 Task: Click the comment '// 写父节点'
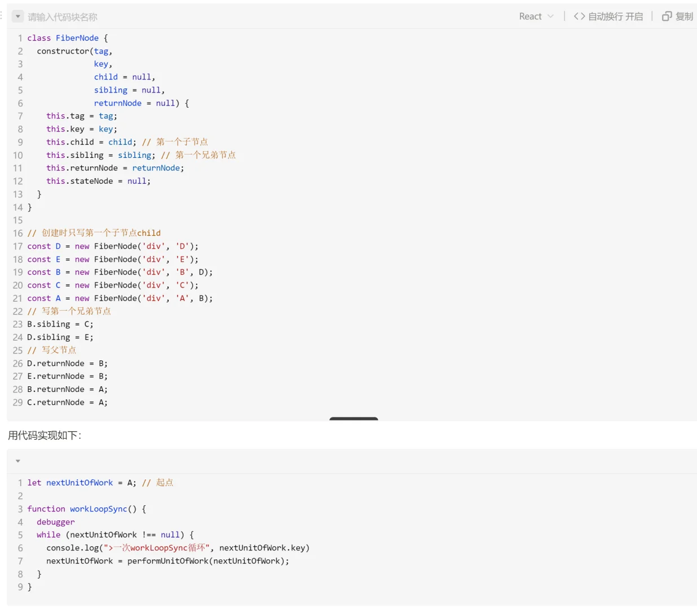click(x=52, y=350)
